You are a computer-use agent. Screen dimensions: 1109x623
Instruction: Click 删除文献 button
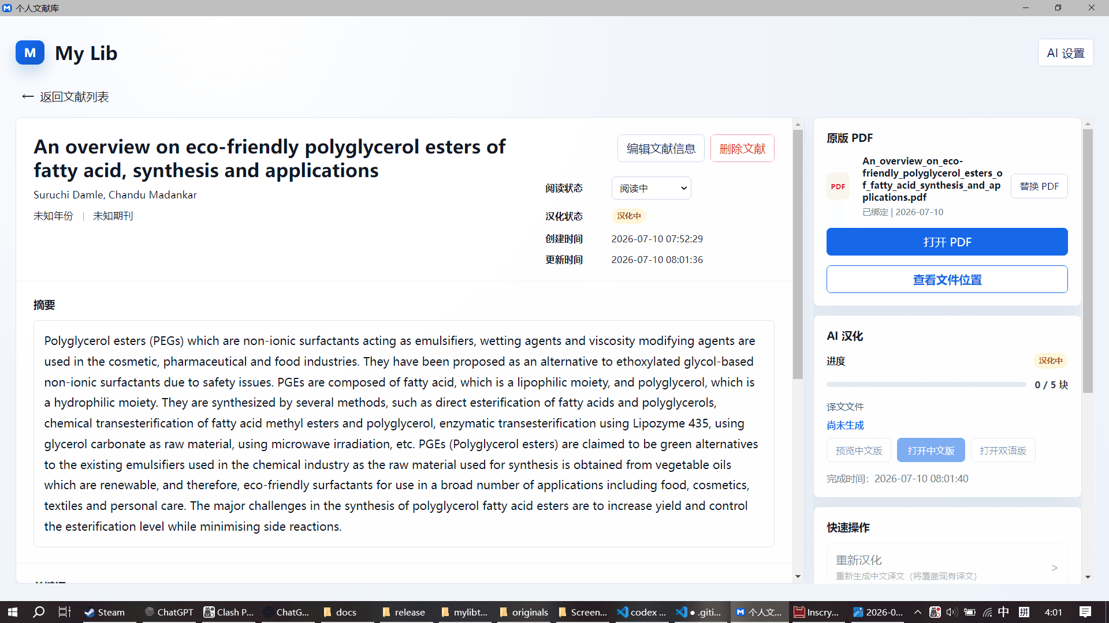pos(742,149)
